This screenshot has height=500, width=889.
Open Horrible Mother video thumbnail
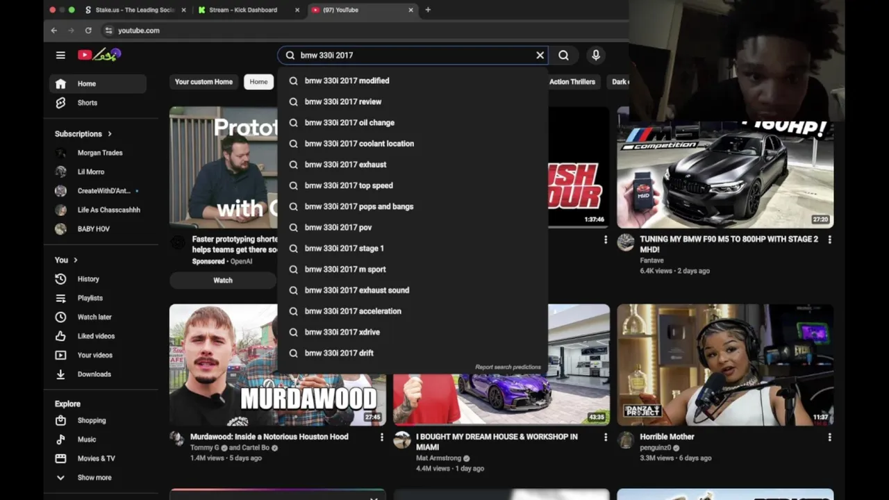(725, 365)
